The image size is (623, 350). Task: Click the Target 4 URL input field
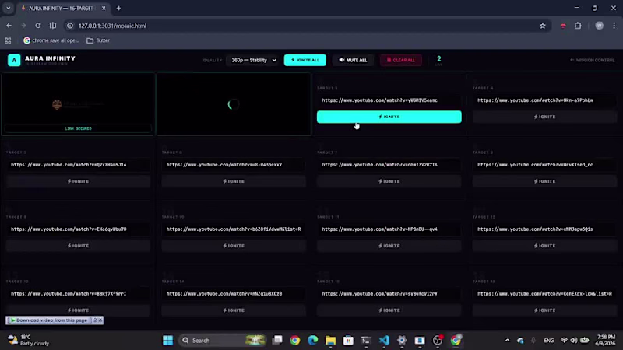(x=544, y=100)
